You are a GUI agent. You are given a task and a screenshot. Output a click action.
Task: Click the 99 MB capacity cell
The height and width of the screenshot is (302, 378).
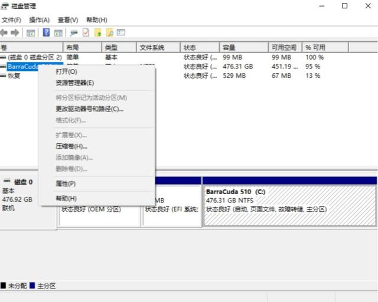tap(232, 57)
